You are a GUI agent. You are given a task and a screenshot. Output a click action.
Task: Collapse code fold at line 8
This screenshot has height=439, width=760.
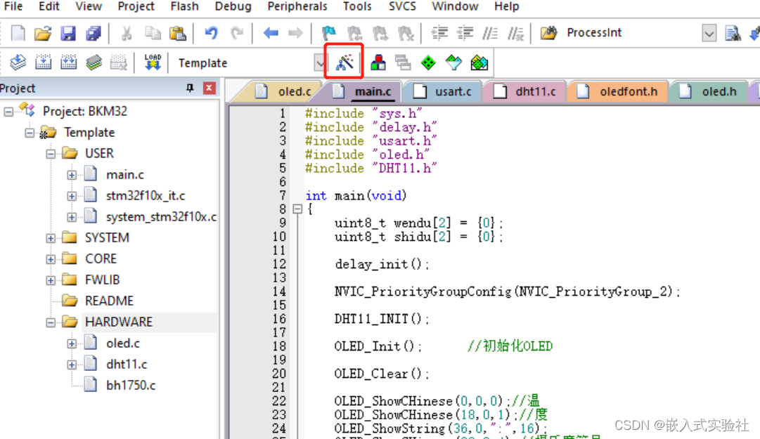coord(297,209)
